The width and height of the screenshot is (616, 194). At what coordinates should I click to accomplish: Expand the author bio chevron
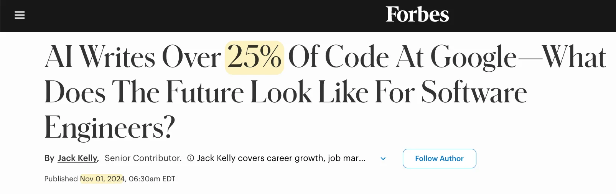[x=383, y=158]
